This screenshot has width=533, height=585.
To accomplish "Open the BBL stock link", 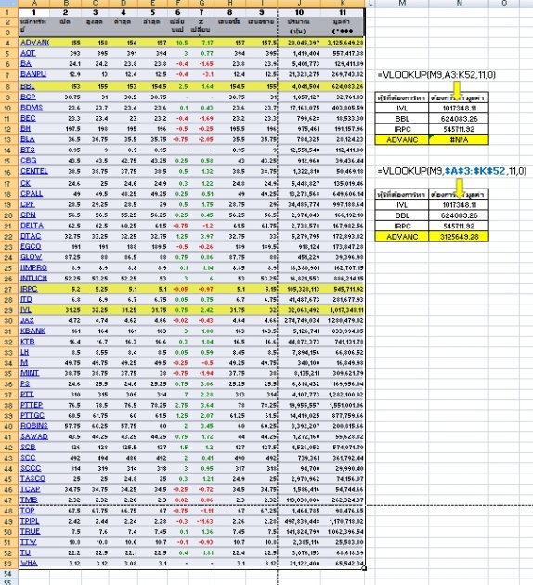I will tap(28, 86).
